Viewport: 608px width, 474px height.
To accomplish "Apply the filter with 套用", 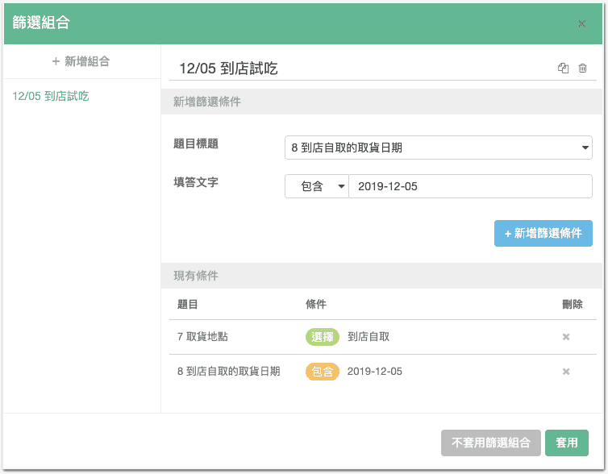I will pos(567,443).
